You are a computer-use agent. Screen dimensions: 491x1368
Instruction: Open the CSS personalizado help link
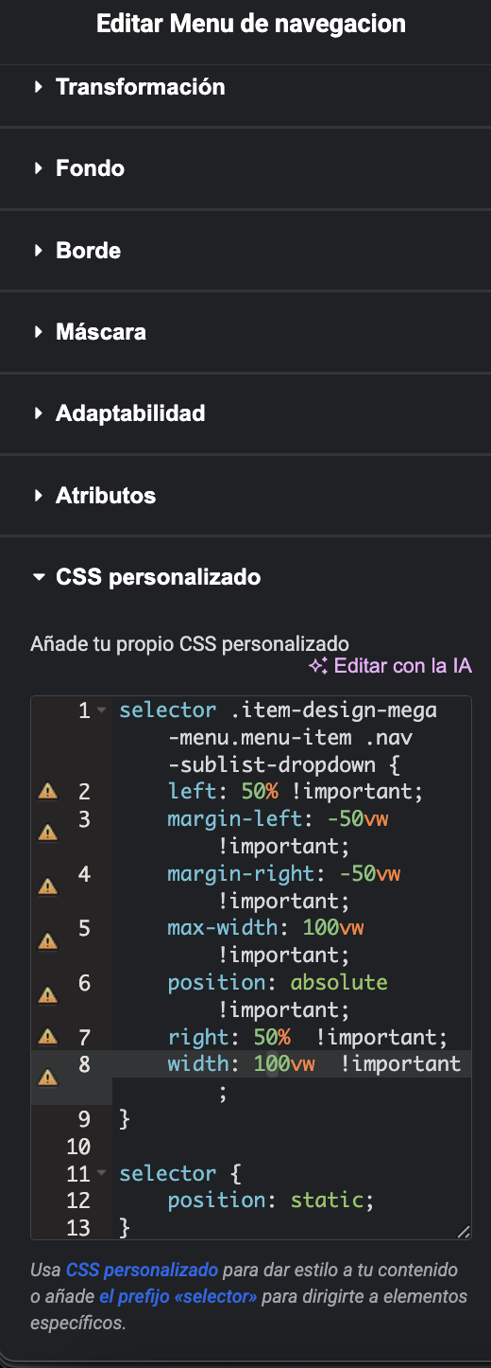point(142,1270)
